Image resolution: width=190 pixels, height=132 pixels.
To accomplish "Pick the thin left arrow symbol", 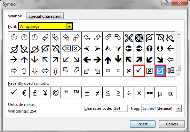I will click(170, 49).
